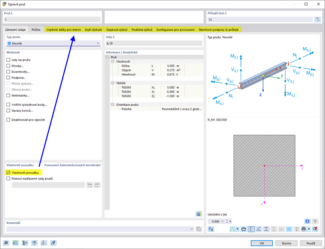Open dropdown arrow next to printer icon
This screenshot has height=249, width=325.
point(309,229)
